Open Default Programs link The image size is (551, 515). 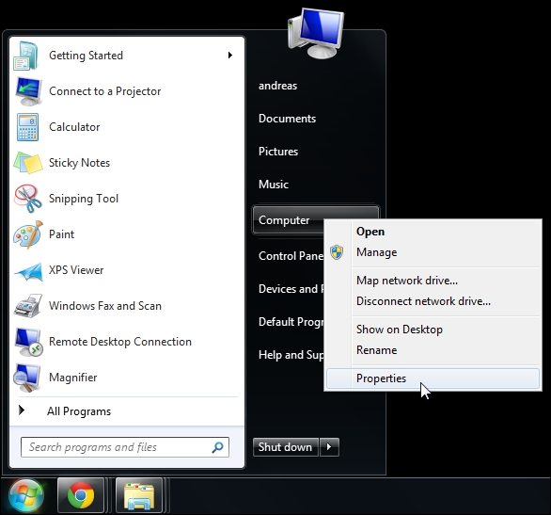[291, 322]
